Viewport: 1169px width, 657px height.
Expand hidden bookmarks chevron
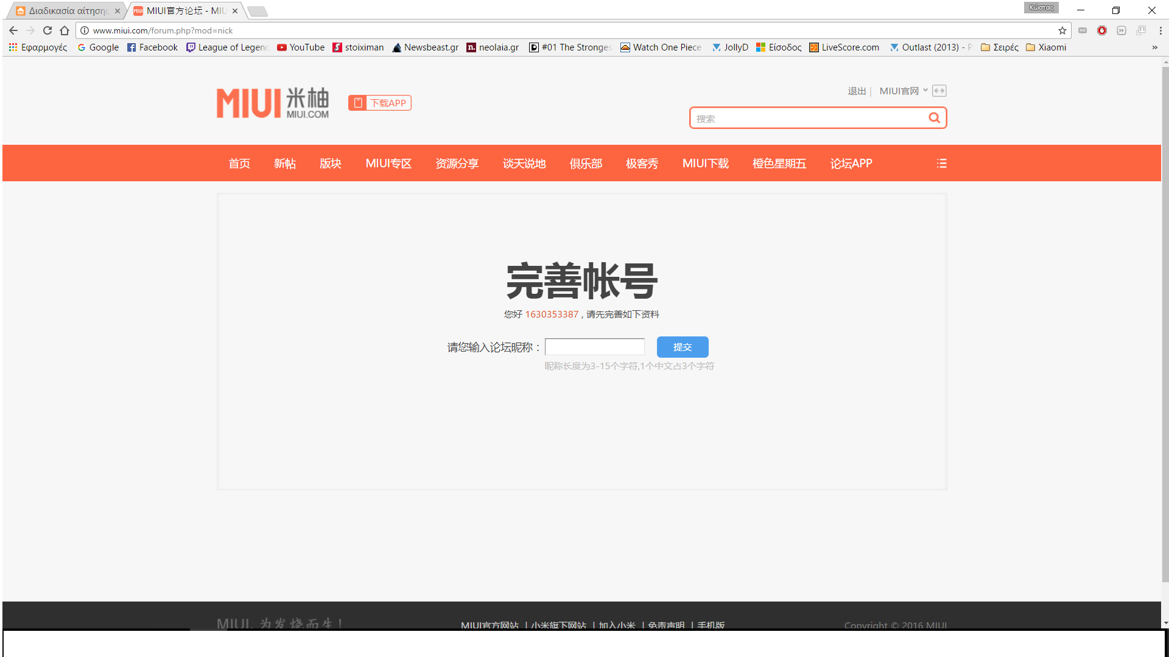click(1154, 47)
